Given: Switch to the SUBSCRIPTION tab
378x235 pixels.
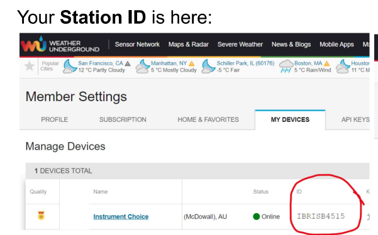Looking at the screenshot, I should [123, 119].
